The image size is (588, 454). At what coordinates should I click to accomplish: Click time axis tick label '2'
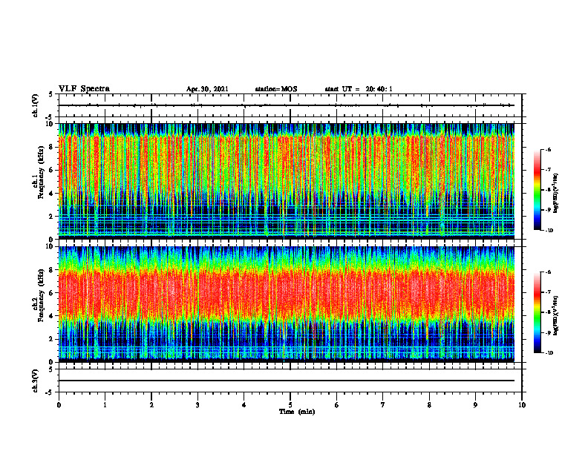(151, 405)
